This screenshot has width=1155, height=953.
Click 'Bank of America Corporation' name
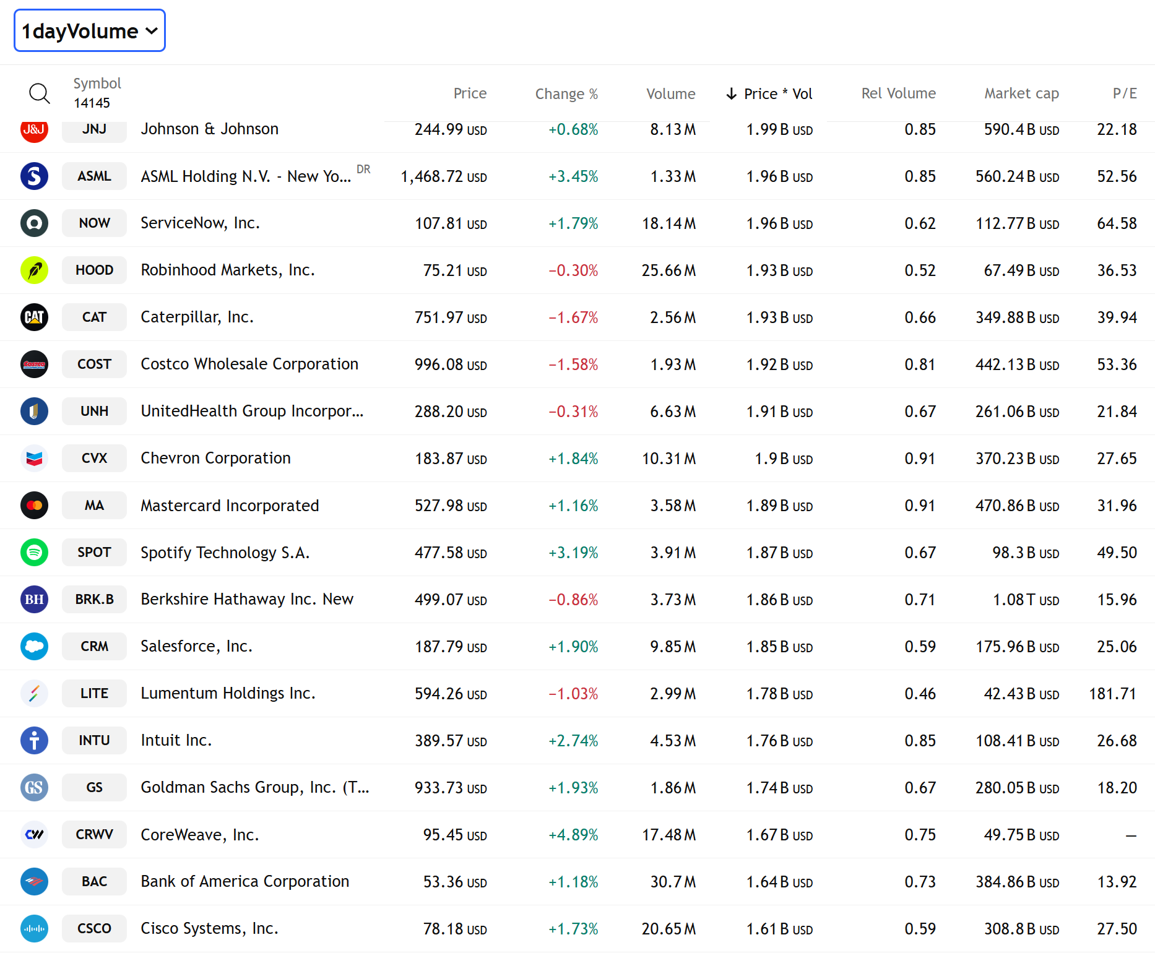[x=244, y=882]
